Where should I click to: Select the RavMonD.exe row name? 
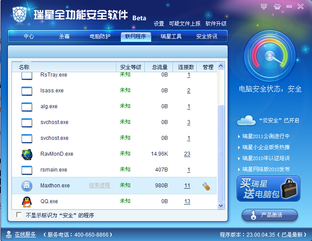click(57, 154)
